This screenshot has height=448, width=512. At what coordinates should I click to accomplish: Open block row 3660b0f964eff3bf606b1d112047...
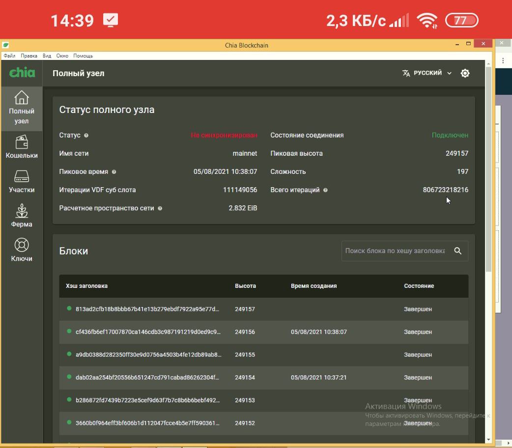[x=263, y=423]
